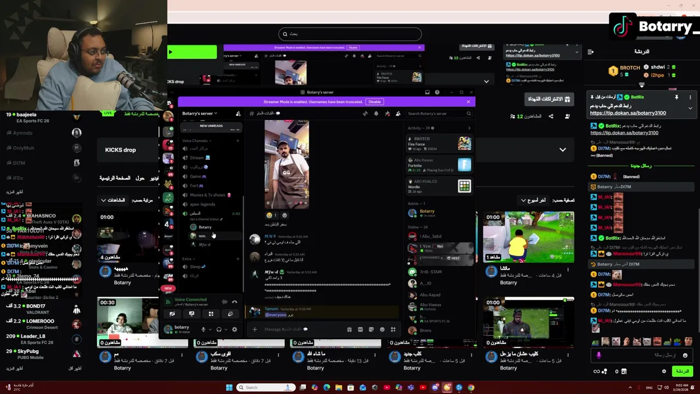Open baajeela channel in Kick sidebar
The width and height of the screenshot is (700, 394).
(44, 118)
